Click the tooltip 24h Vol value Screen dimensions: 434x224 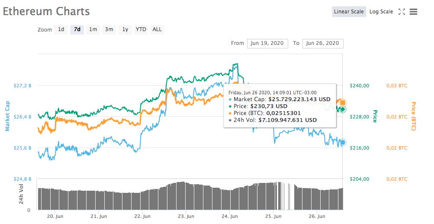click(288, 120)
